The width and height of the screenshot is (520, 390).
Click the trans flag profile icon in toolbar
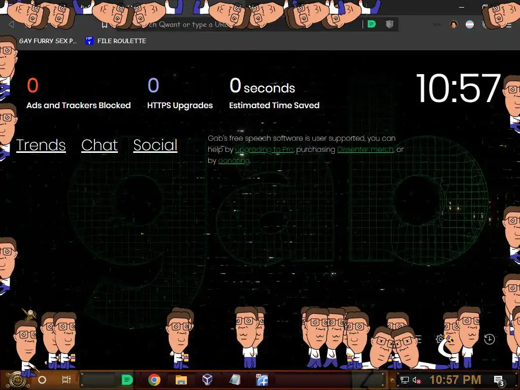click(470, 24)
